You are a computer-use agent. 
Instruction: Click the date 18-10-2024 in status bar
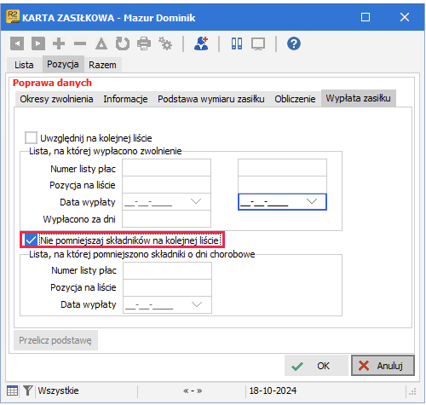click(273, 391)
